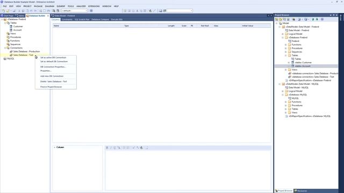This screenshot has height=193, width=344.
Task: Expand Functions folder under «Database» Firebird in Project Browser
Action: [x=286, y=44]
